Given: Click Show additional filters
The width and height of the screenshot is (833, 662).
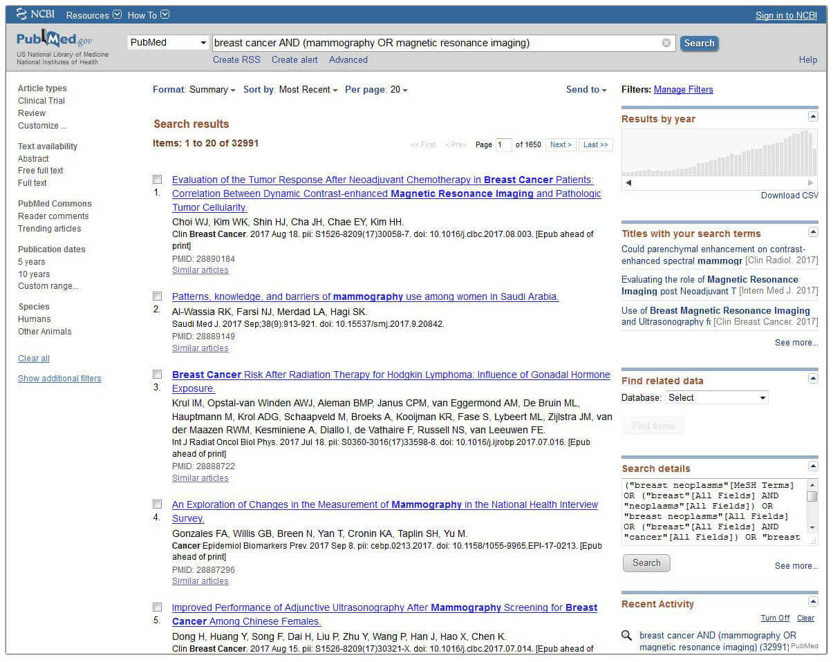Looking at the screenshot, I should 59,379.
